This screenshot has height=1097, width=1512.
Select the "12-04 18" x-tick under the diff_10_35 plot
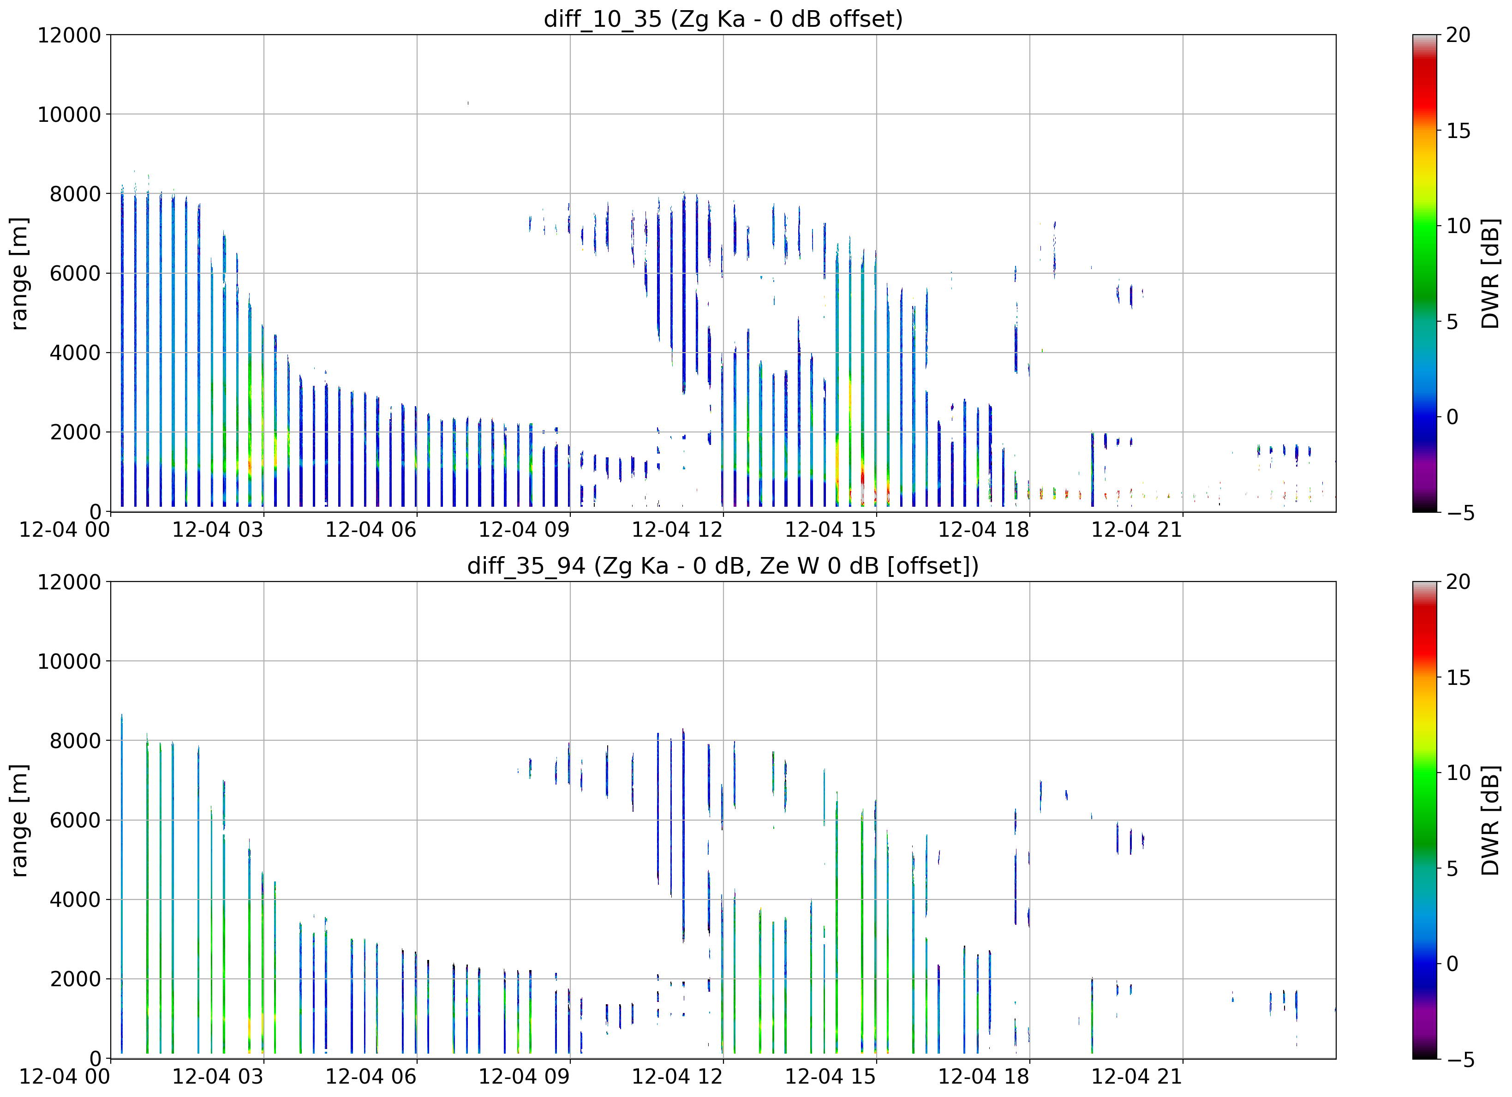coord(984,530)
